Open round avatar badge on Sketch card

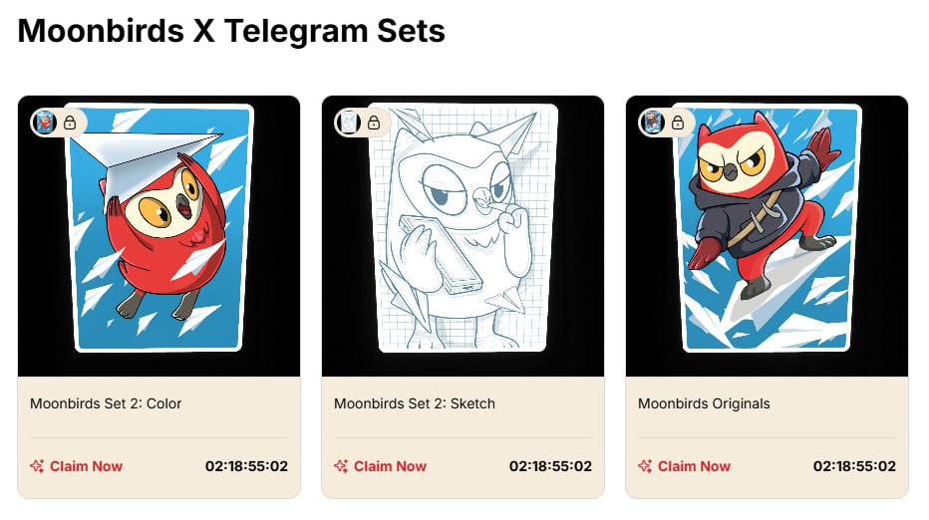[349, 123]
